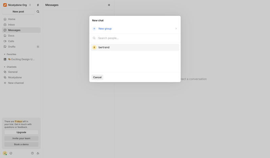Open Docs from the sidebar
Viewport: 270px width, 158px height.
[x=11, y=36]
